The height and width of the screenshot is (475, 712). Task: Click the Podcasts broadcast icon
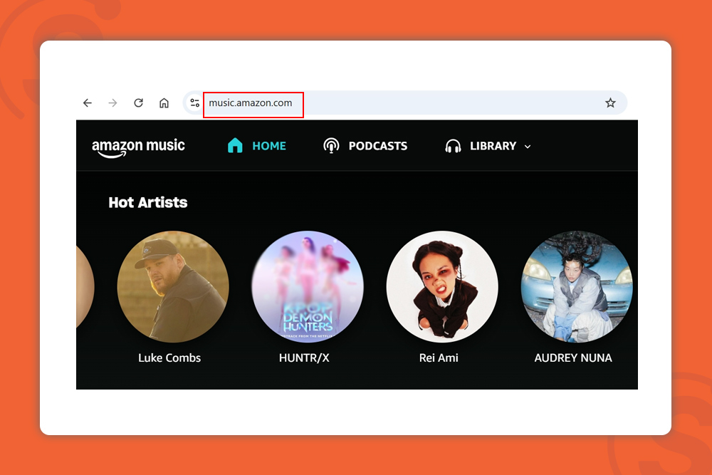coord(331,146)
